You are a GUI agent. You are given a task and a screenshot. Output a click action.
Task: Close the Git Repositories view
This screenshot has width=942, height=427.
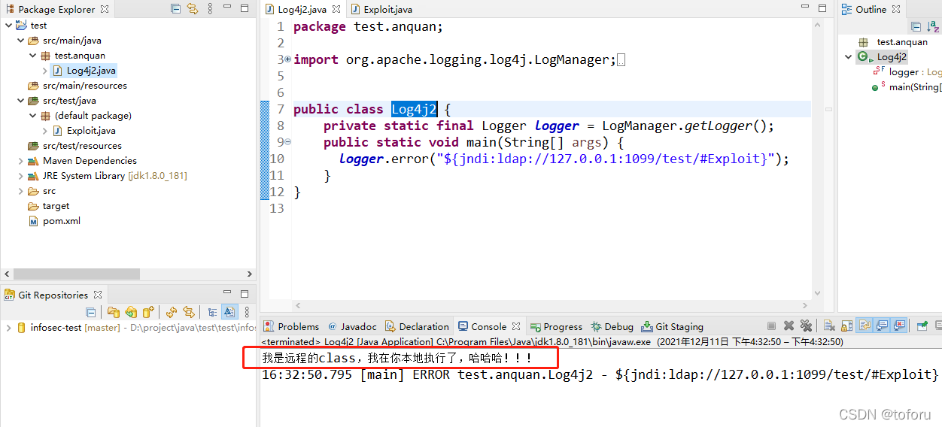[x=98, y=295]
